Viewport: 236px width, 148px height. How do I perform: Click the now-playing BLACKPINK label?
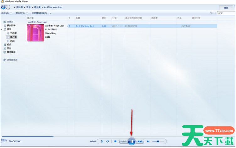click(15, 141)
